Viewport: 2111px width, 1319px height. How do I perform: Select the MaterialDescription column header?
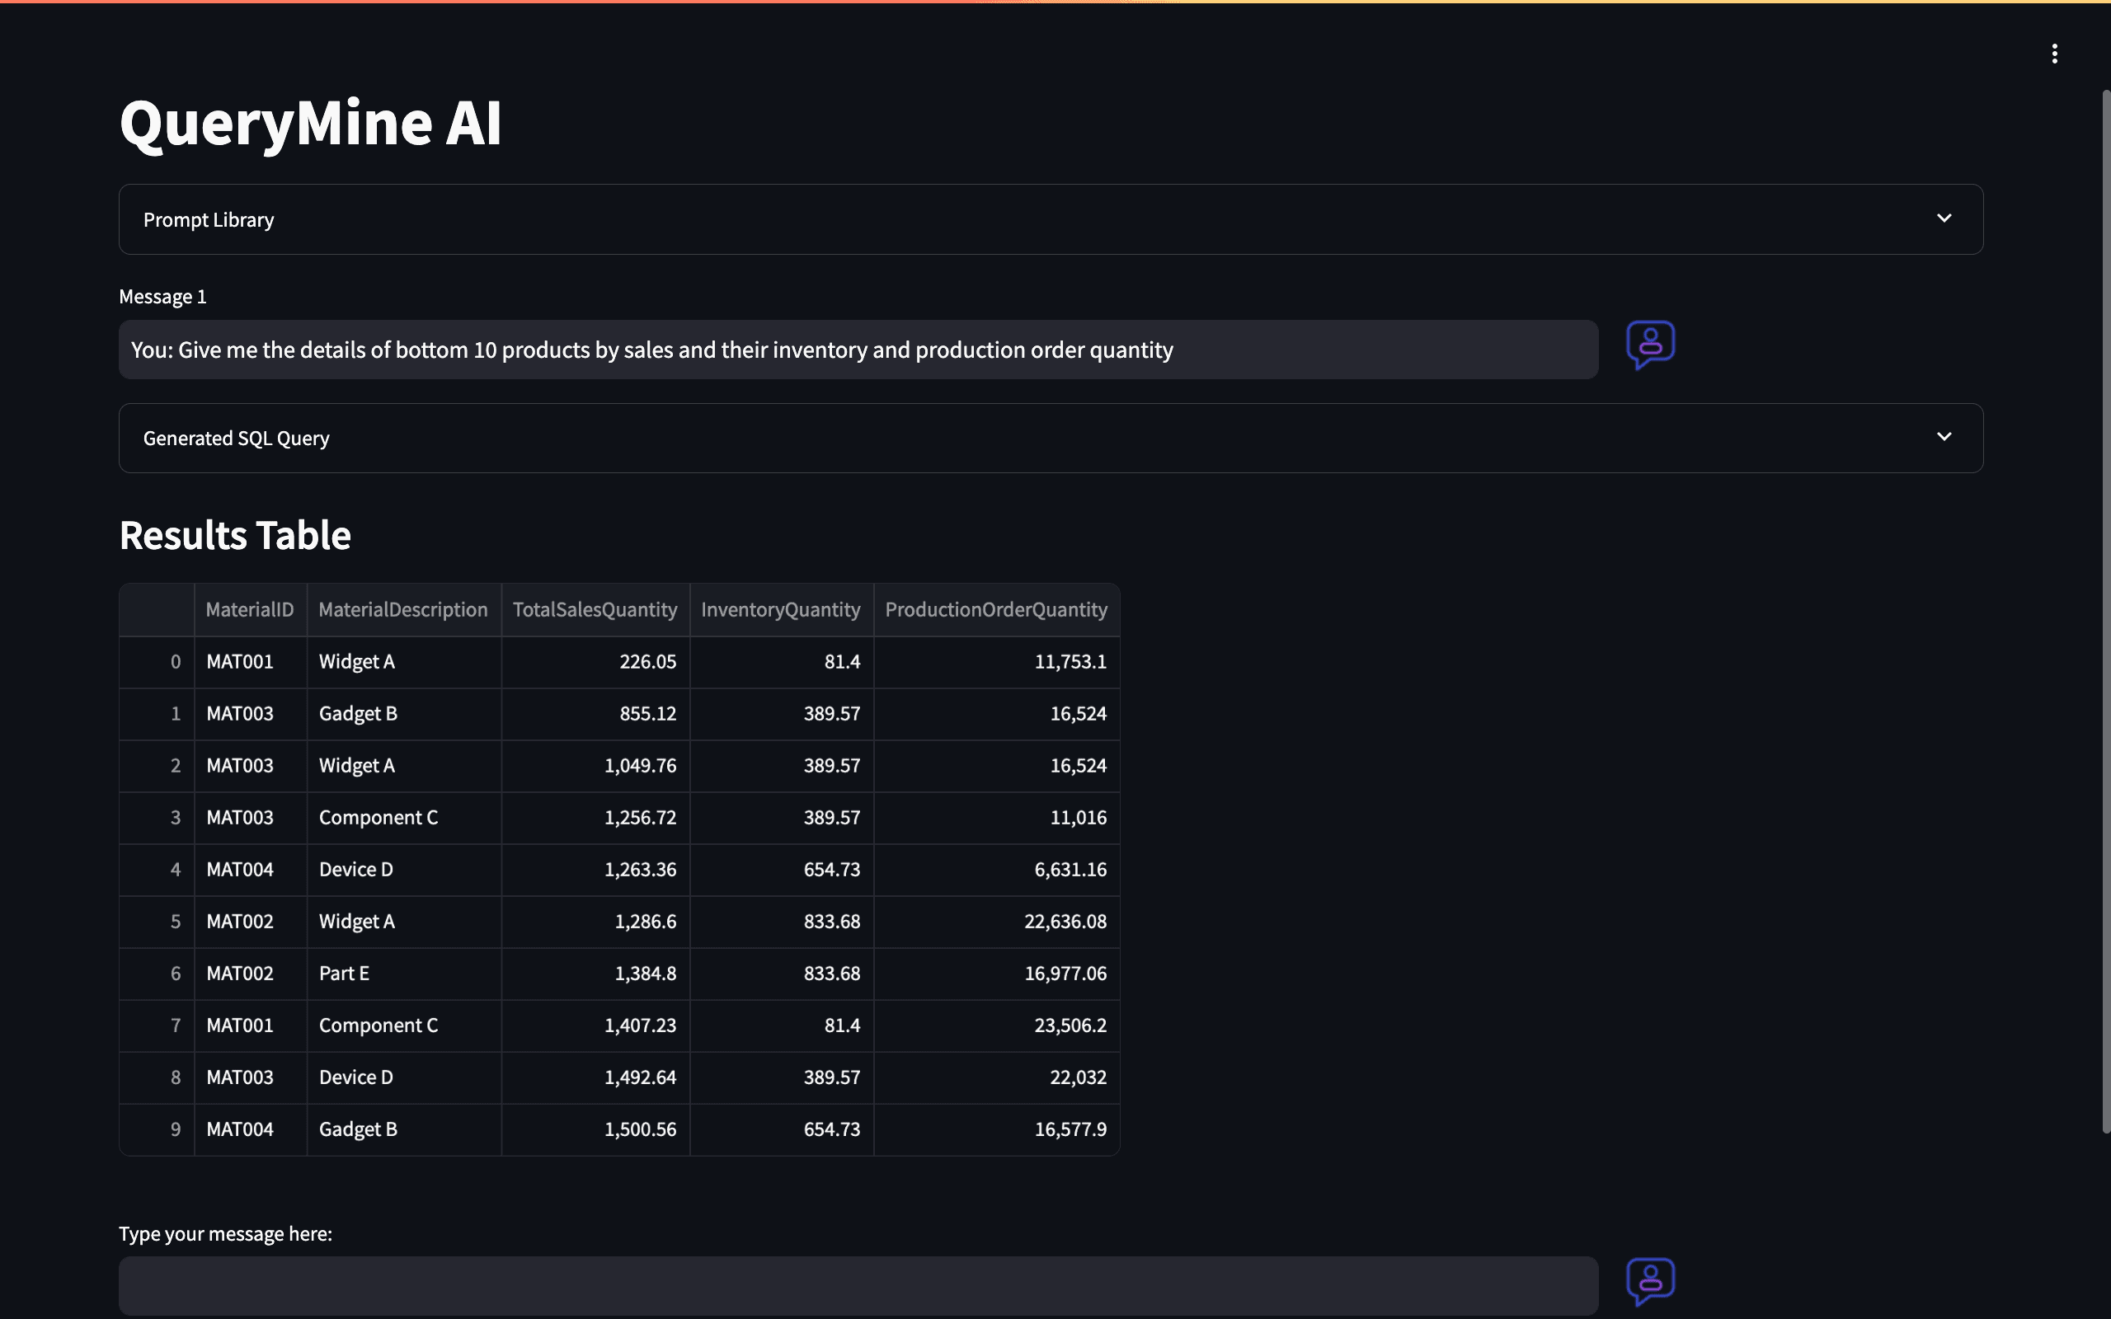(x=403, y=609)
